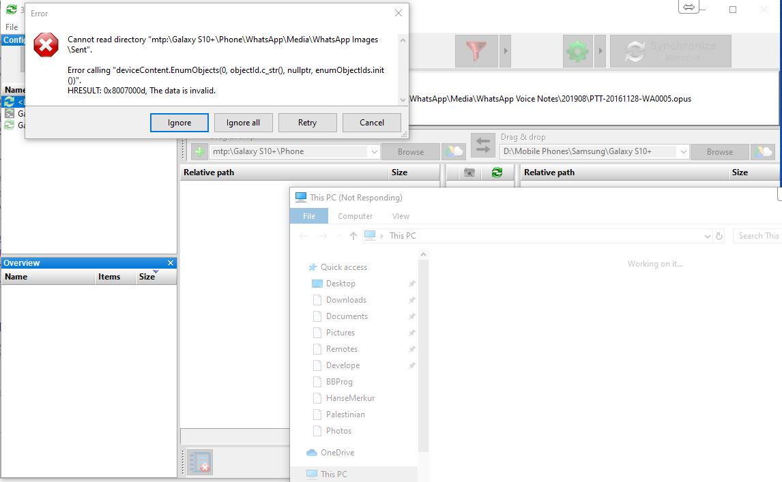
Task: Open the File tab in This PC window
Action: [x=308, y=216]
